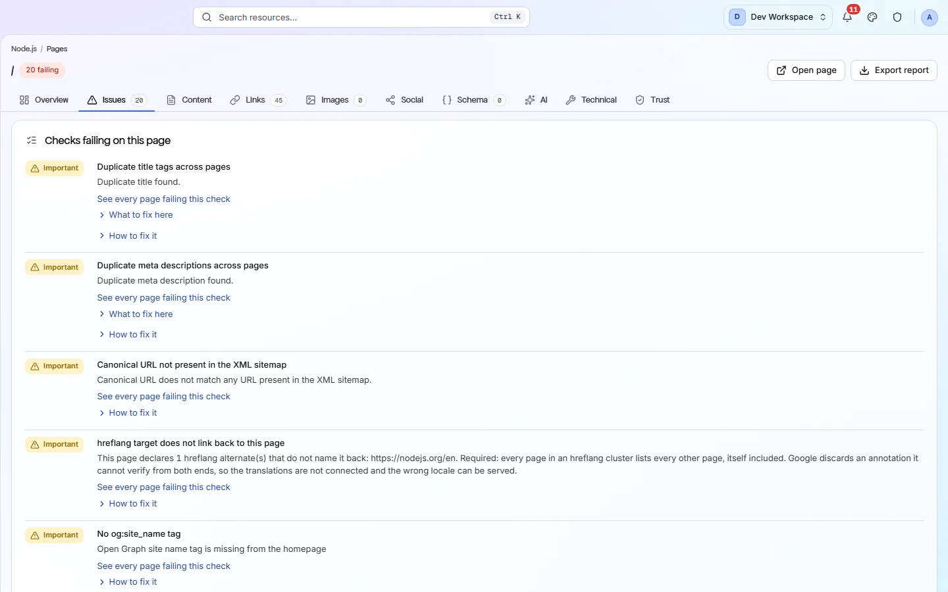Open the notifications bell
The height and width of the screenshot is (592, 948).
[847, 17]
